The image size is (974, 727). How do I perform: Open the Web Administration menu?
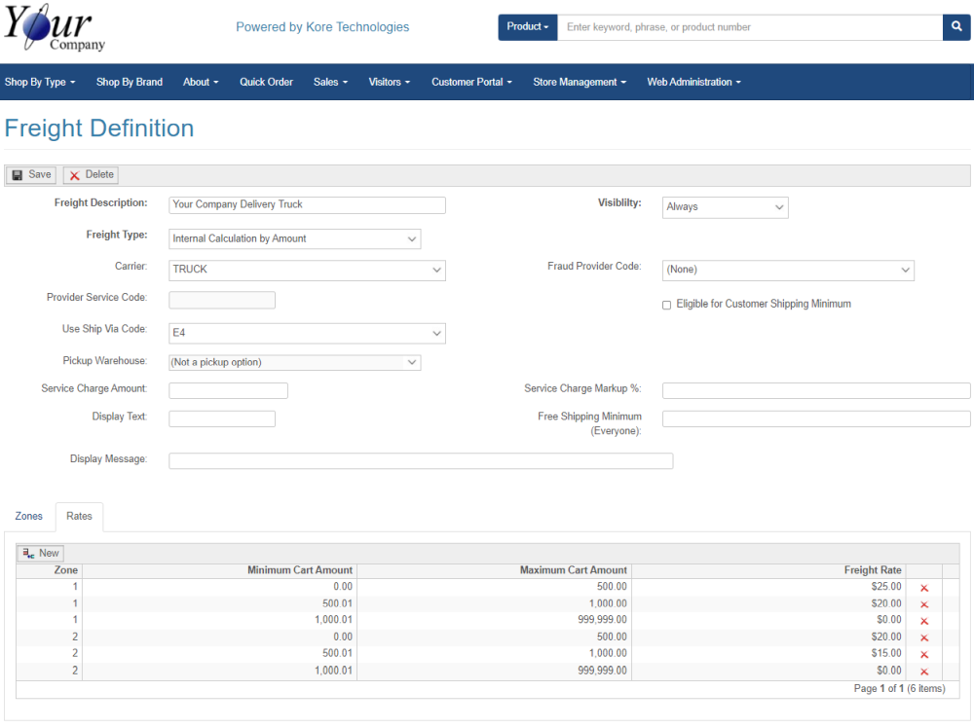[693, 82]
